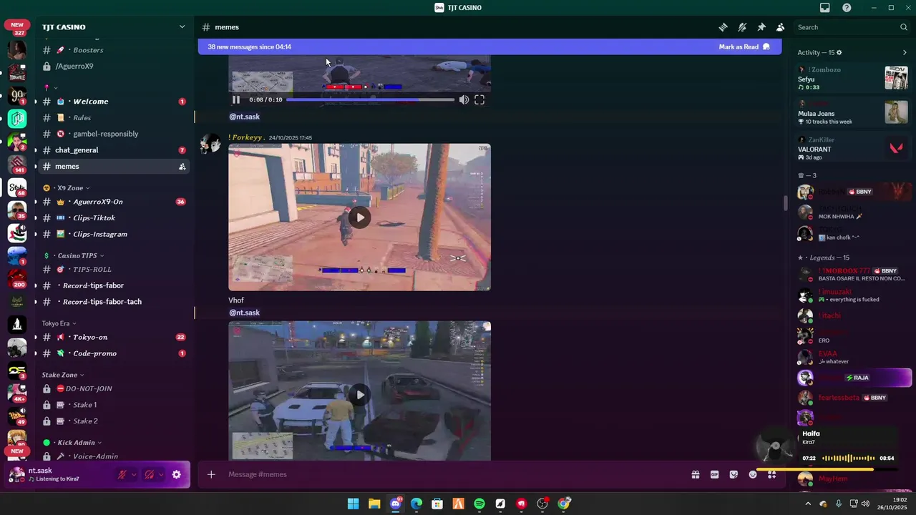916x515 pixels.
Task: Click the @nt.sask mention below Vhof
Action: click(245, 313)
